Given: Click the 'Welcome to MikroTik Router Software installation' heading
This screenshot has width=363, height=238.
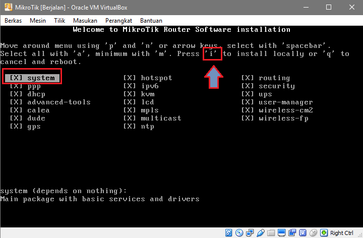Looking at the screenshot, I should (x=181, y=29).
